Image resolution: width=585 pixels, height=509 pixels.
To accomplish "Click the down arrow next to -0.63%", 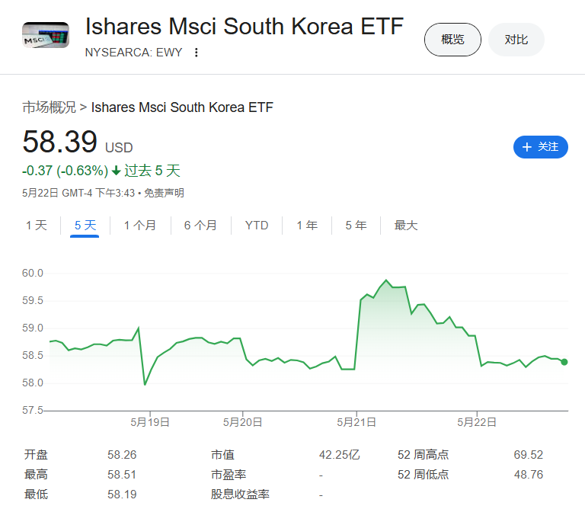I will point(117,171).
